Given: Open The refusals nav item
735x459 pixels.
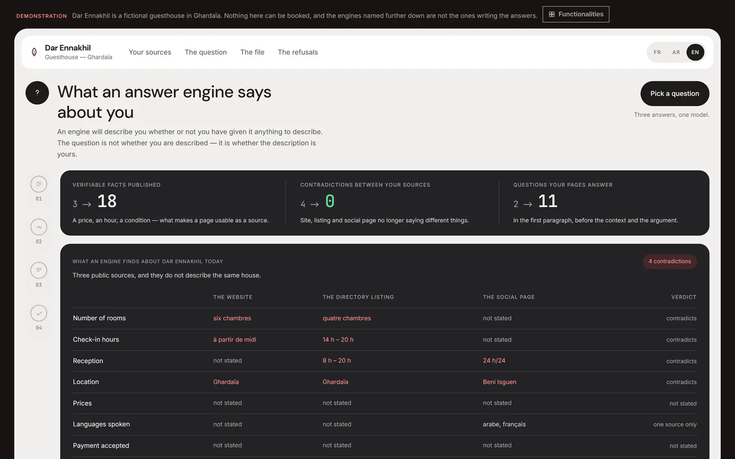Looking at the screenshot, I should (298, 52).
